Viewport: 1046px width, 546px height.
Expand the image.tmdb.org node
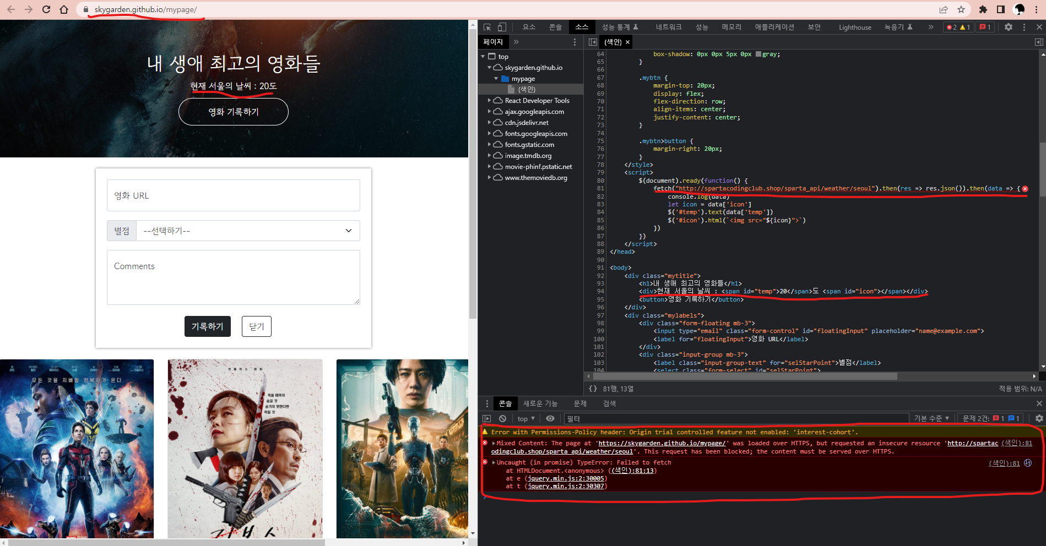489,155
